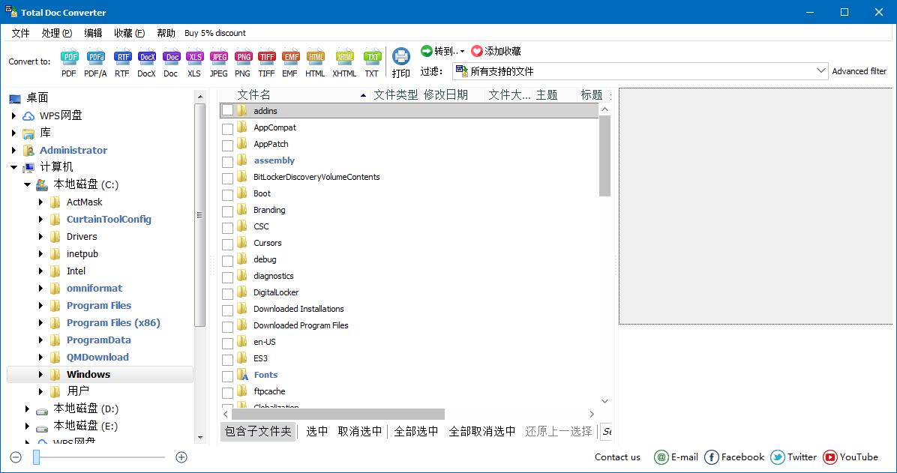Image resolution: width=897 pixels, height=473 pixels.
Task: Open the 处理 menu
Action: coord(57,33)
